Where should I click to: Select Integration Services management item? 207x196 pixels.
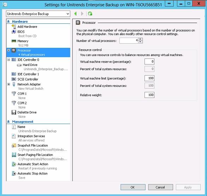click(31, 136)
